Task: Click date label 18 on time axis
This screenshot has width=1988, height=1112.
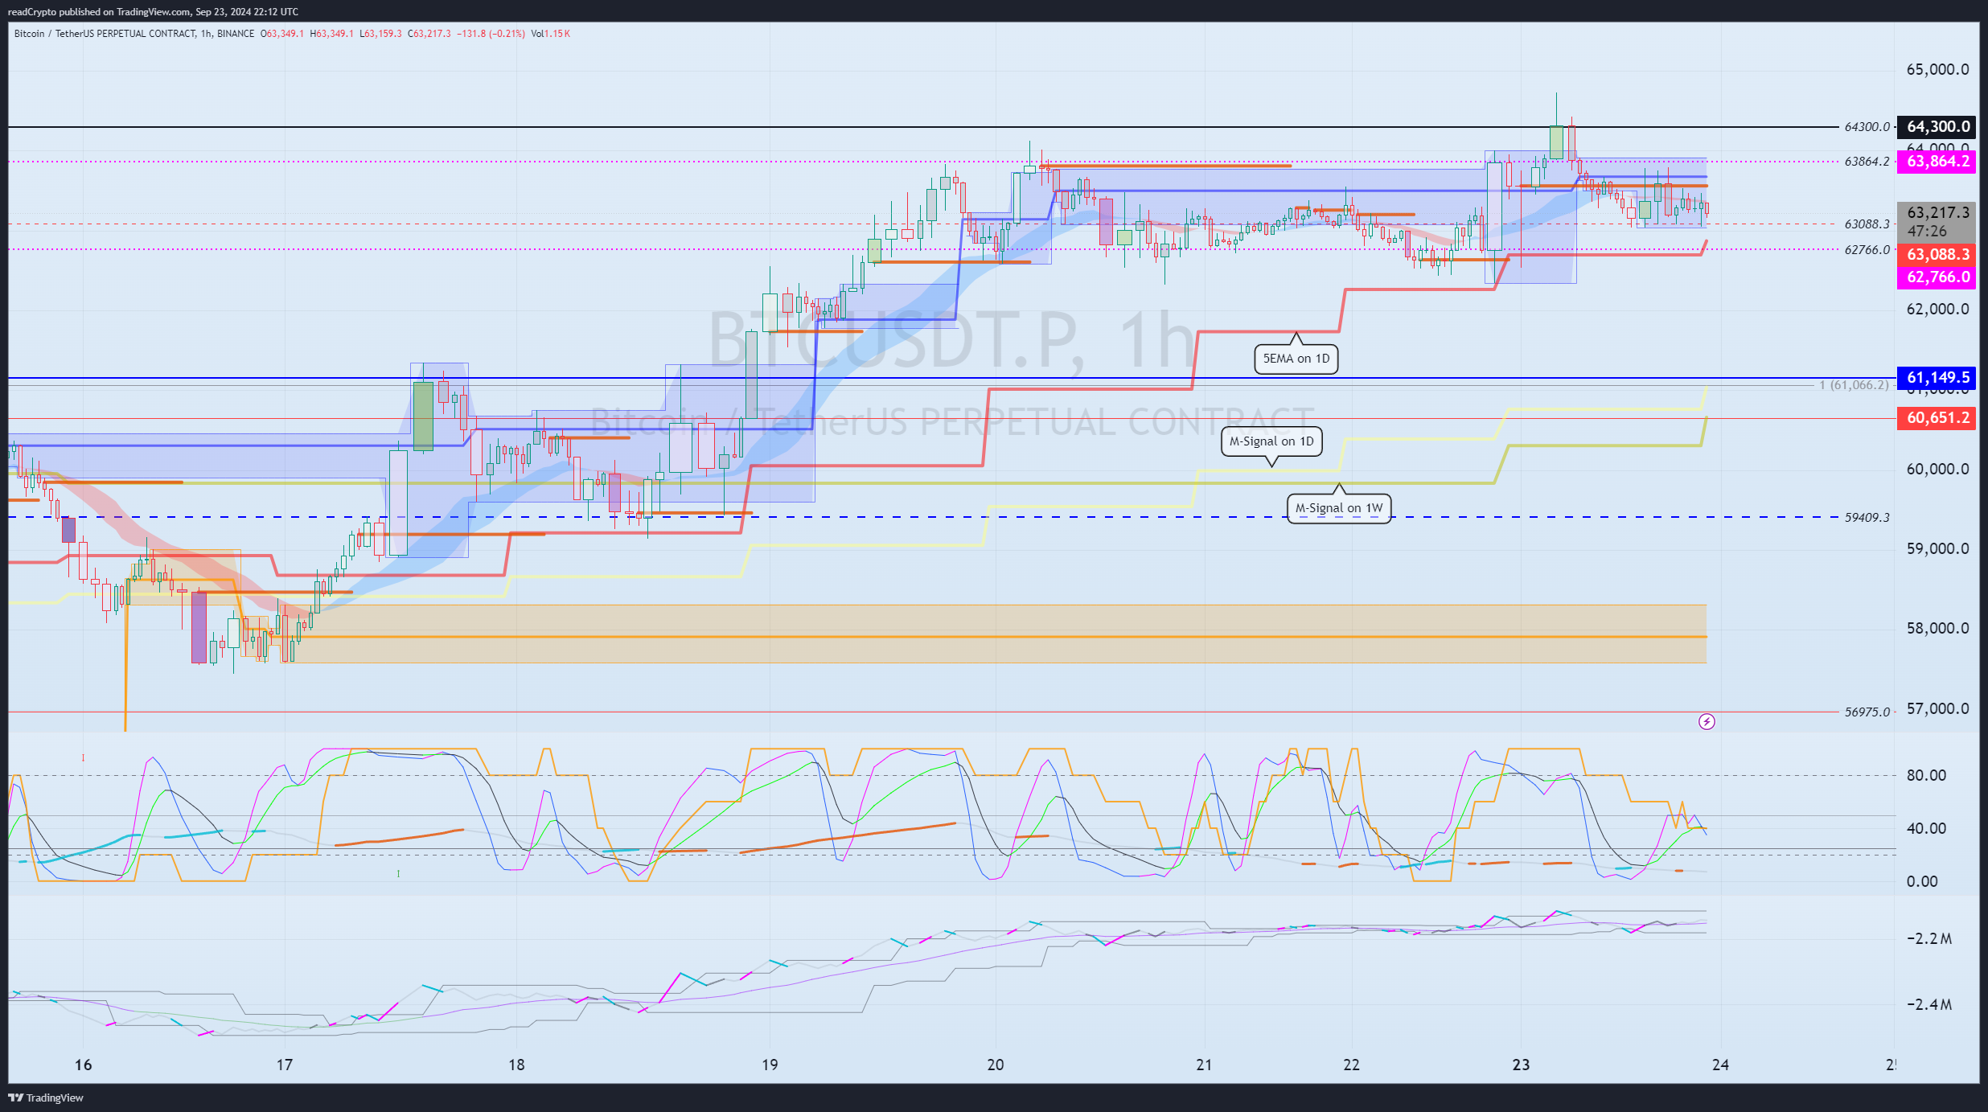Action: [516, 1065]
